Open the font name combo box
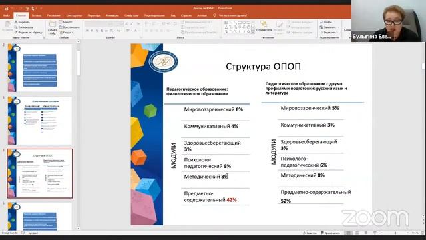The height and width of the screenshot is (240, 426). [x=98, y=24]
